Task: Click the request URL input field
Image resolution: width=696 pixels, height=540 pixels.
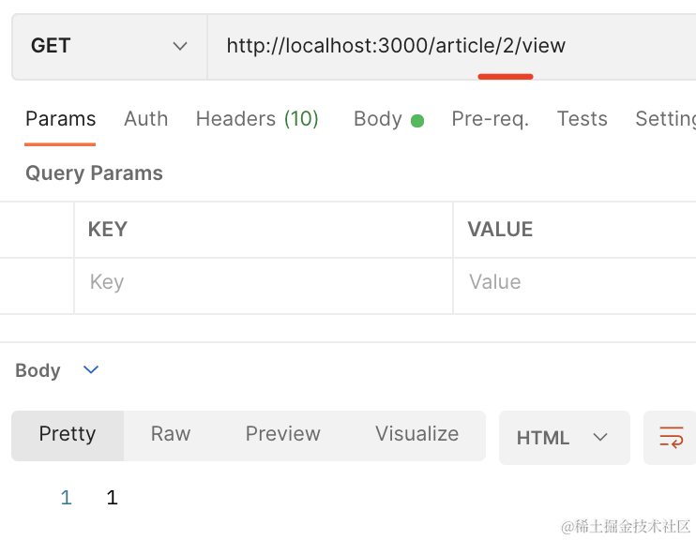Action: 450,46
